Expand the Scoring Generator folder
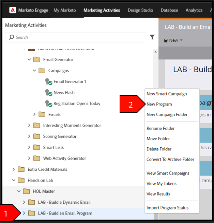The image size is (214, 223). 29,136
